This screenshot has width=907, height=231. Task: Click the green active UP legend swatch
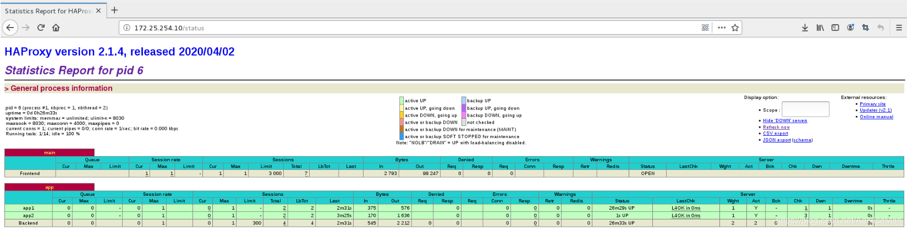[x=402, y=101]
